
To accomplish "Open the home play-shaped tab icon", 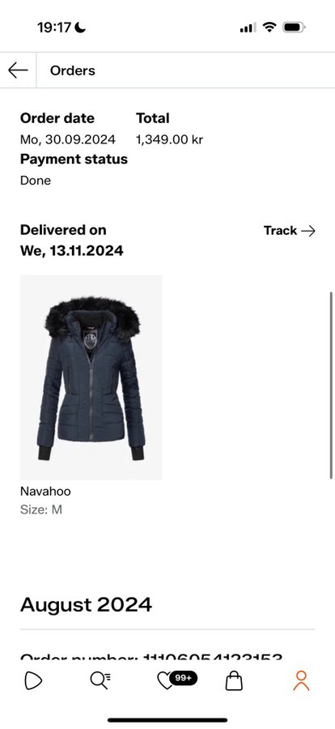I will (33, 681).
